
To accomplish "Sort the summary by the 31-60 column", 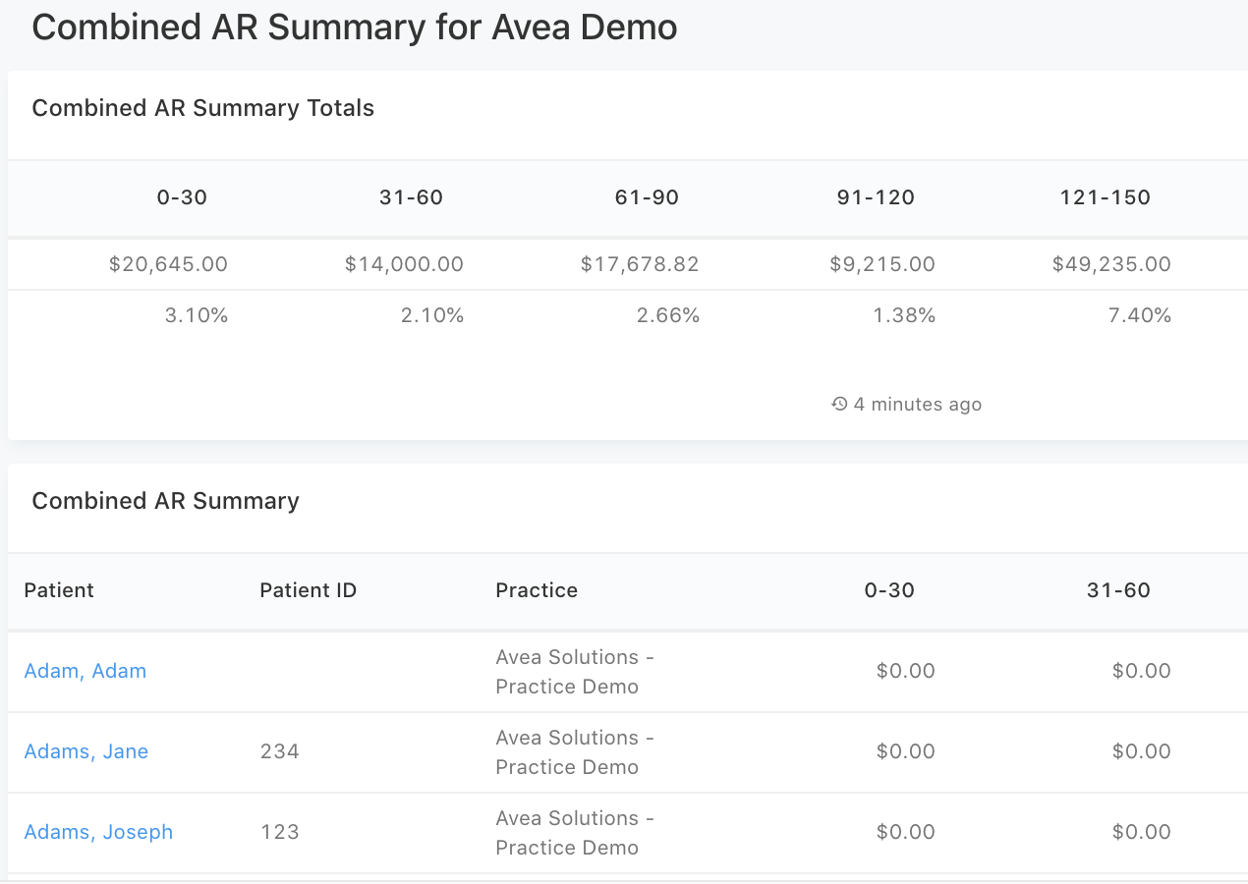I will pyautogui.click(x=1119, y=590).
